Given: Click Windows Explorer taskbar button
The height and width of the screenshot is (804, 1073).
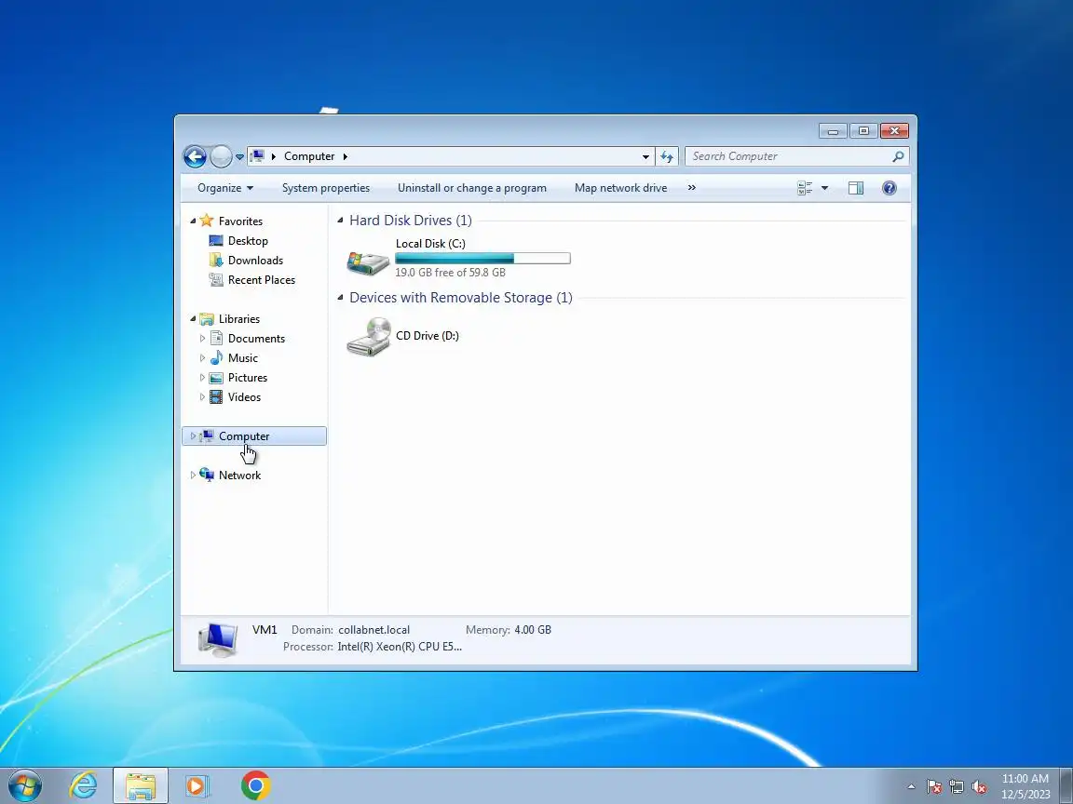Looking at the screenshot, I should click(141, 785).
